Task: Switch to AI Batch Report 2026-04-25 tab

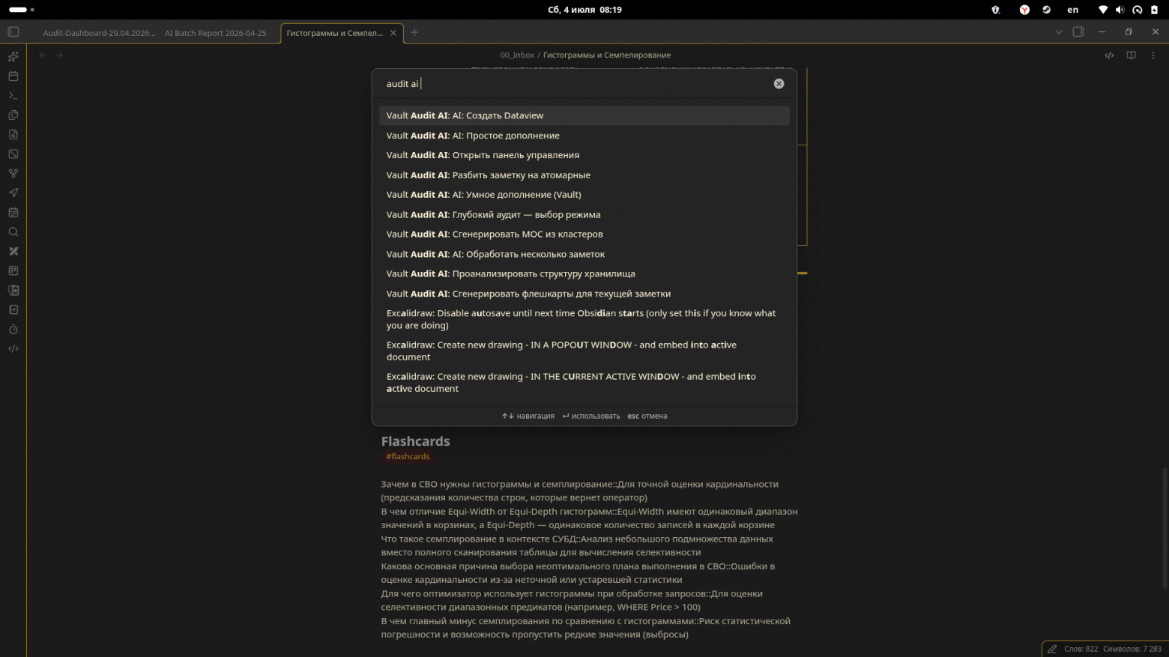Action: coord(215,33)
